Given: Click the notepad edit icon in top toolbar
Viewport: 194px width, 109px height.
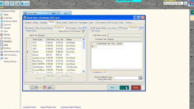Looking at the screenshot, I should (18, 3).
